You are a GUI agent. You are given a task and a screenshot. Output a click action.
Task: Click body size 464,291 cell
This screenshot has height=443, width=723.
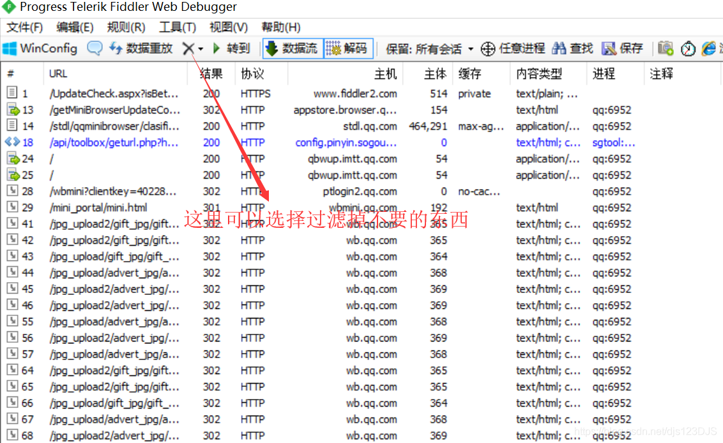(x=428, y=126)
